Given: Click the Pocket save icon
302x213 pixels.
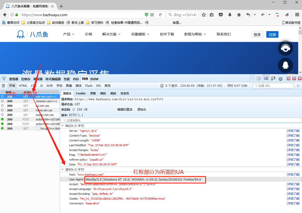Looking at the screenshot, I should pos(221,15).
